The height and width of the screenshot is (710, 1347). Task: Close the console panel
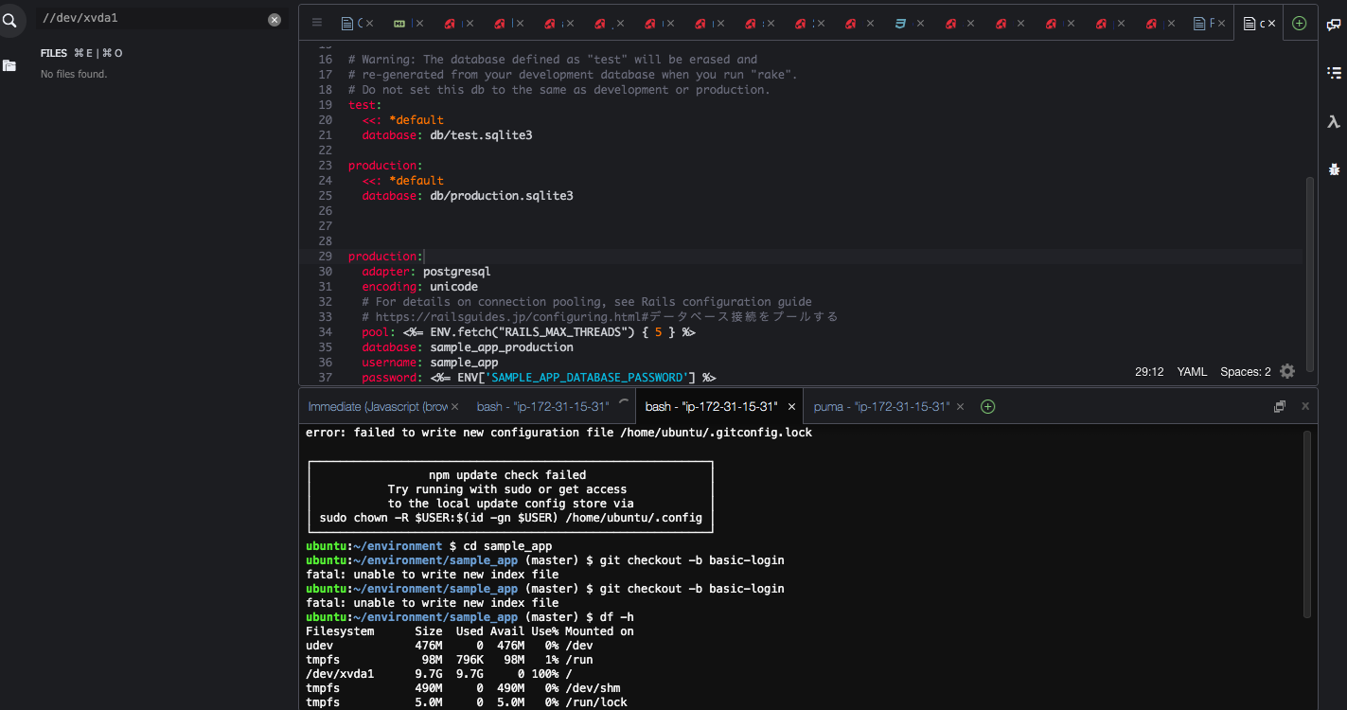coord(1305,406)
